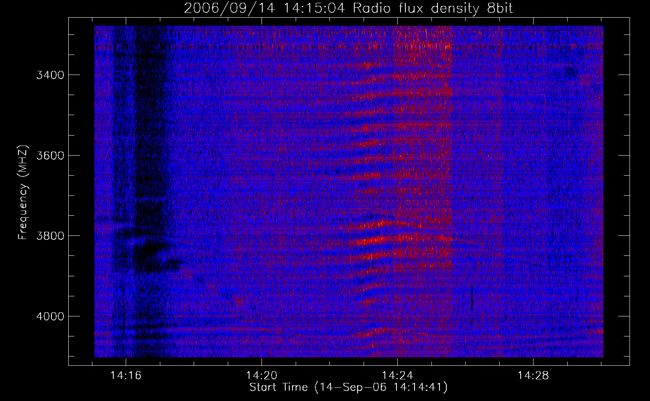
Task: Click the short dark vertical streak near 3950 MHz
Action: 472,297
